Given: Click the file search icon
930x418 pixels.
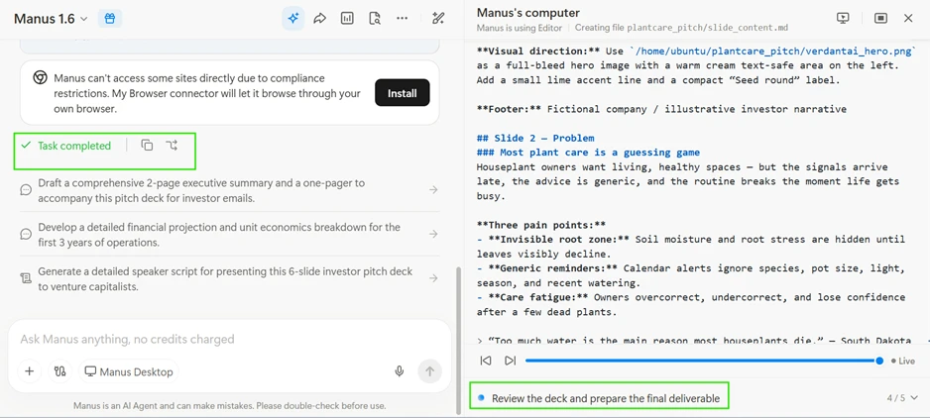Looking at the screenshot, I should (374, 19).
